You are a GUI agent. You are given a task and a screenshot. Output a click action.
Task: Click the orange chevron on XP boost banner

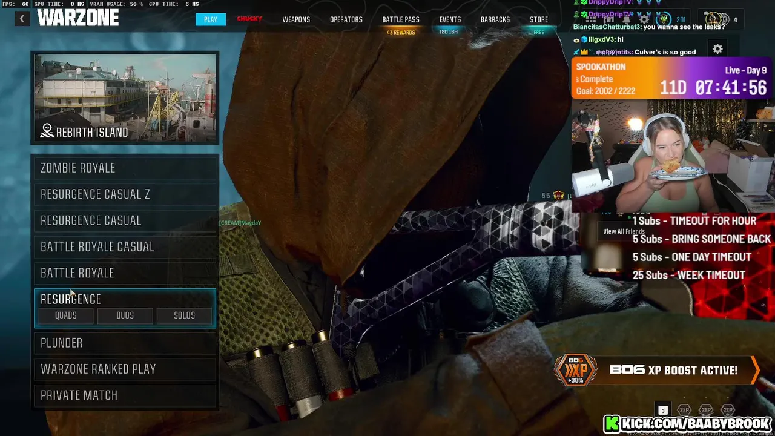(754, 370)
